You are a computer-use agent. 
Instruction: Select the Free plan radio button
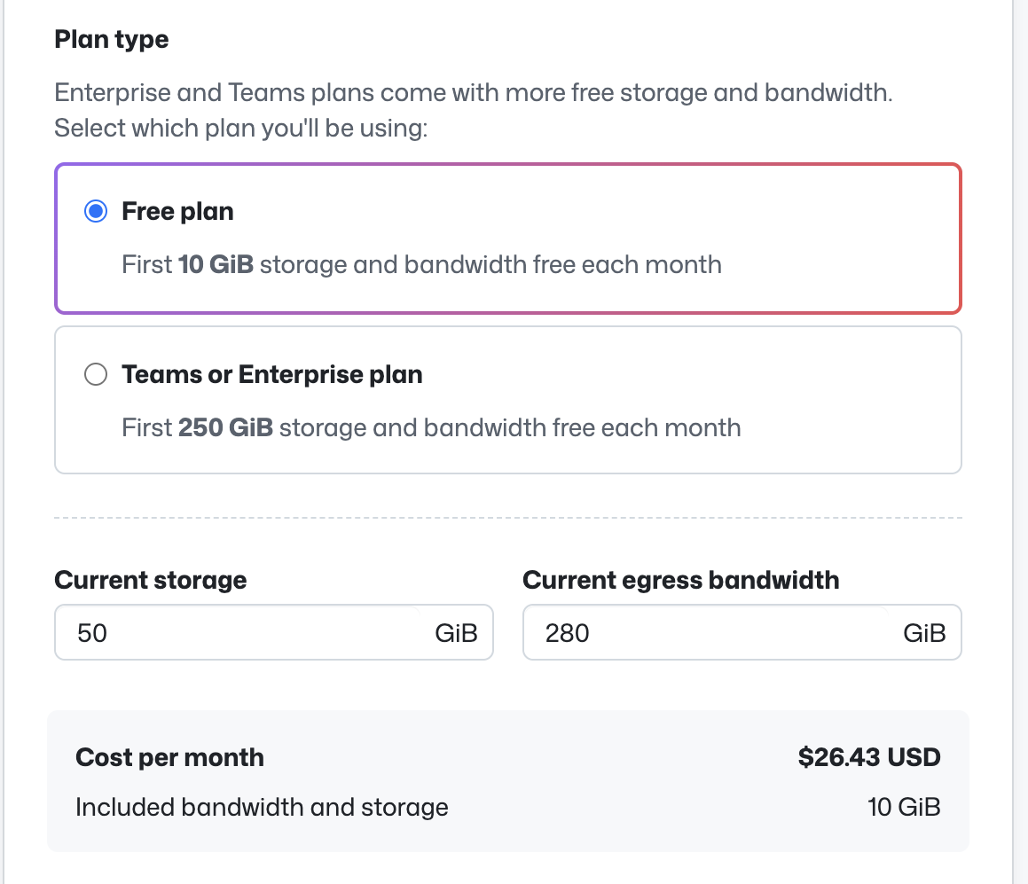95,212
